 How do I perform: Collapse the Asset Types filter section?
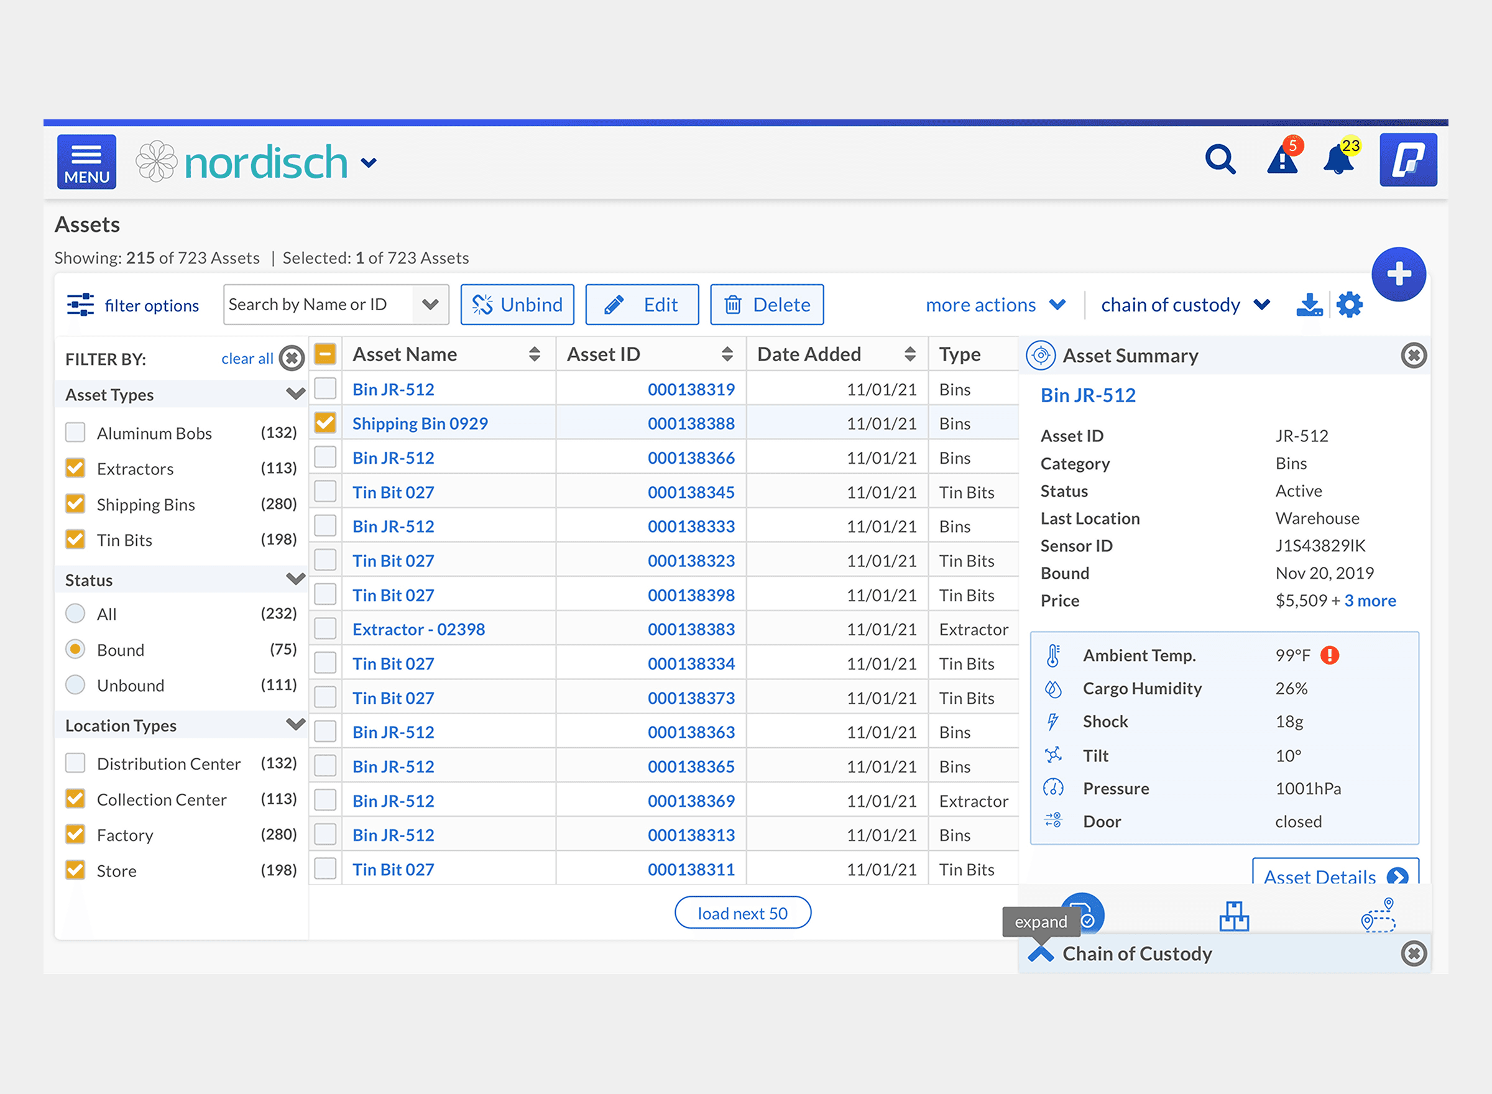[295, 393]
